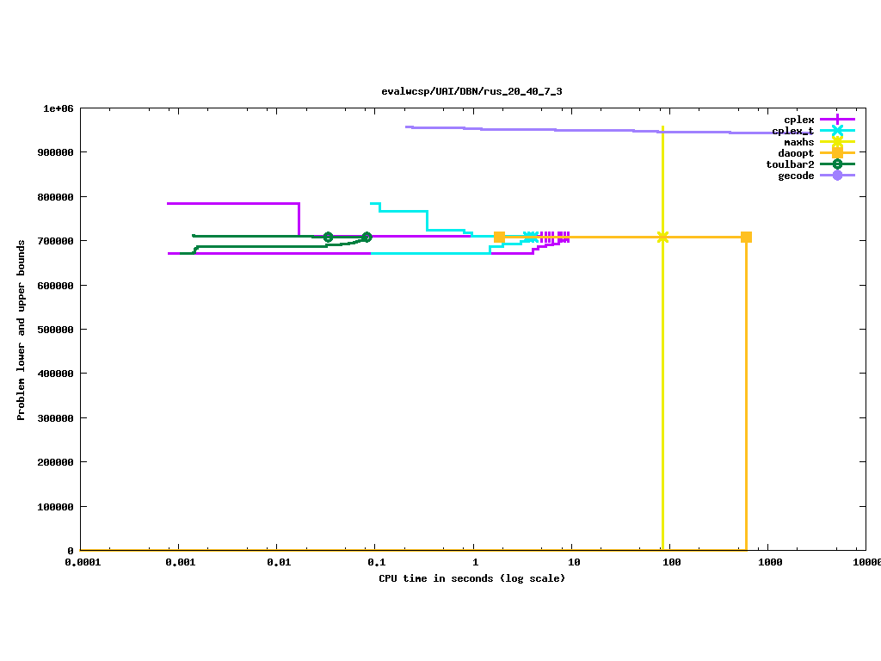Screen dimensions: 881x661
Task: Click the cplex_t cyan cross legend marker
Action: coord(837,131)
